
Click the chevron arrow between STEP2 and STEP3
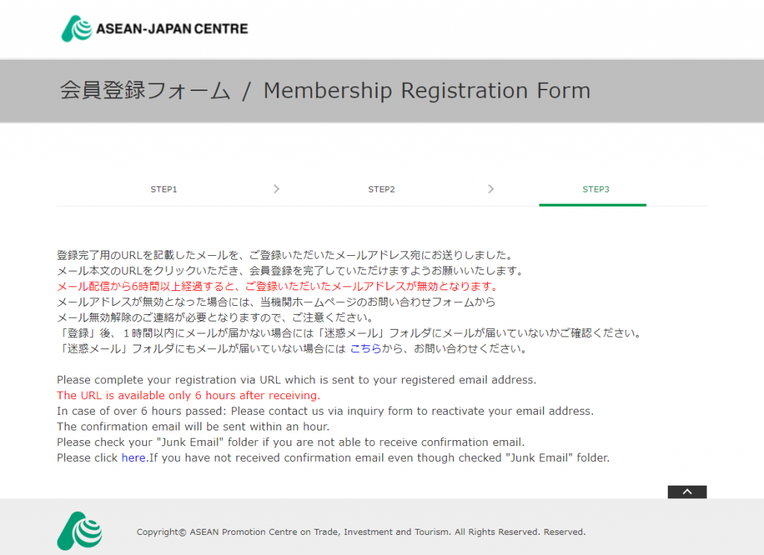coord(491,189)
